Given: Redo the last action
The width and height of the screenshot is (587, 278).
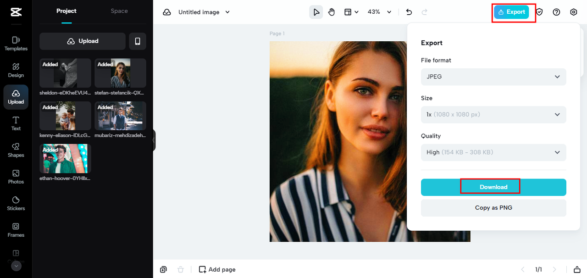Looking at the screenshot, I should [x=424, y=12].
